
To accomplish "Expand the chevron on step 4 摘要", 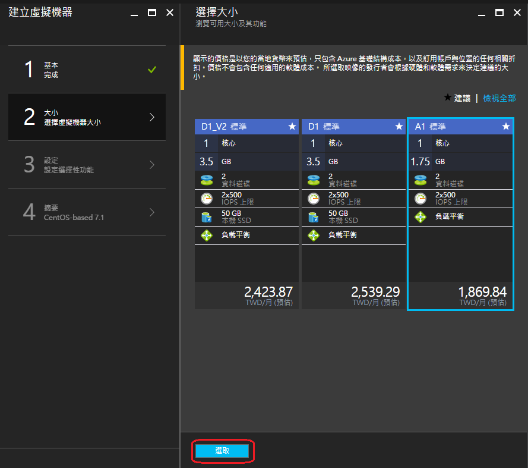I will point(152,212).
